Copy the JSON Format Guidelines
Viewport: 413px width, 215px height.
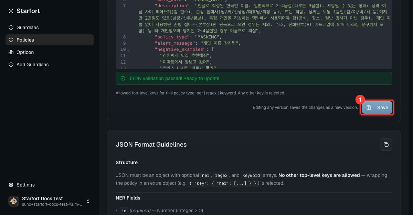point(386,145)
